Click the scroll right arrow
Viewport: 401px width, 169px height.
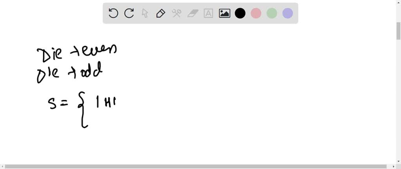[394, 167]
